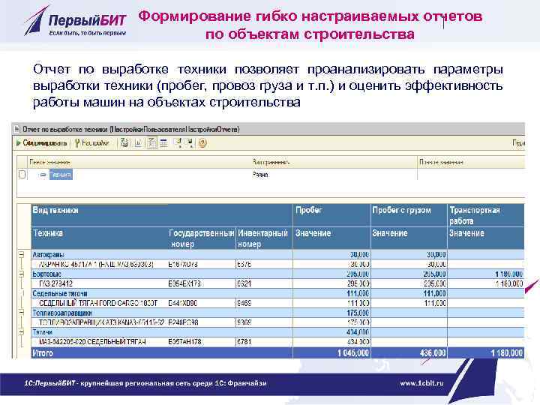Click the www.1cbit.ru address in the footer
540x405 pixels.
point(421,383)
